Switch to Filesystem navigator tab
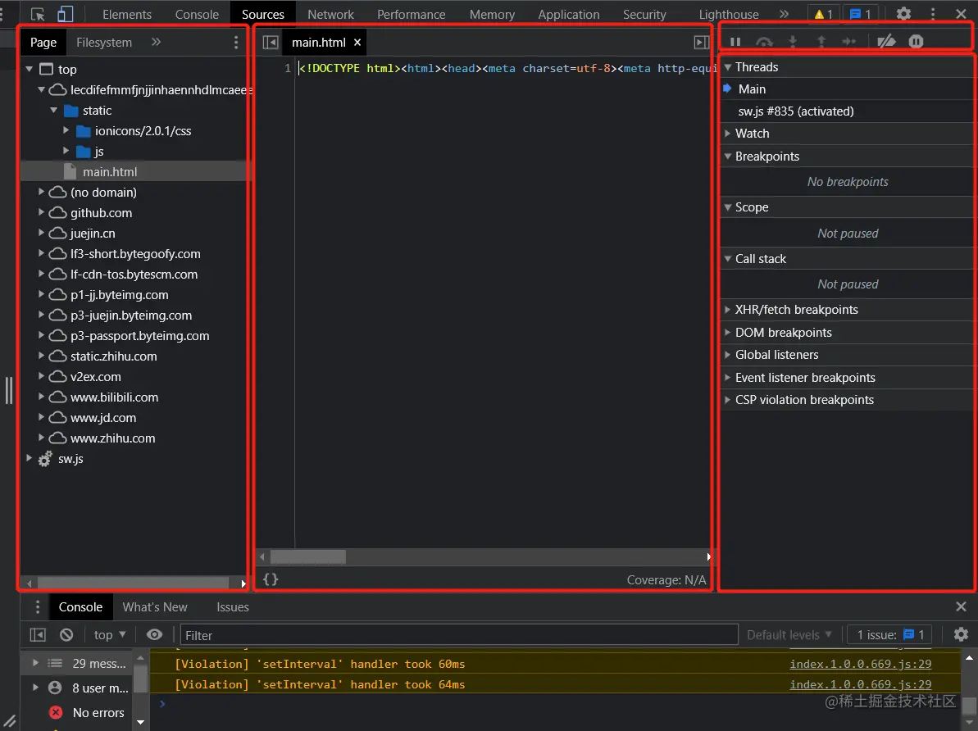The image size is (978, 731). (103, 42)
